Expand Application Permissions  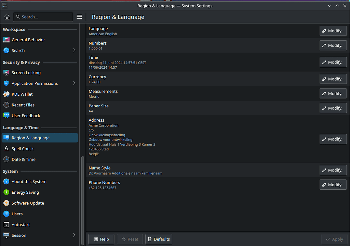click(74, 83)
